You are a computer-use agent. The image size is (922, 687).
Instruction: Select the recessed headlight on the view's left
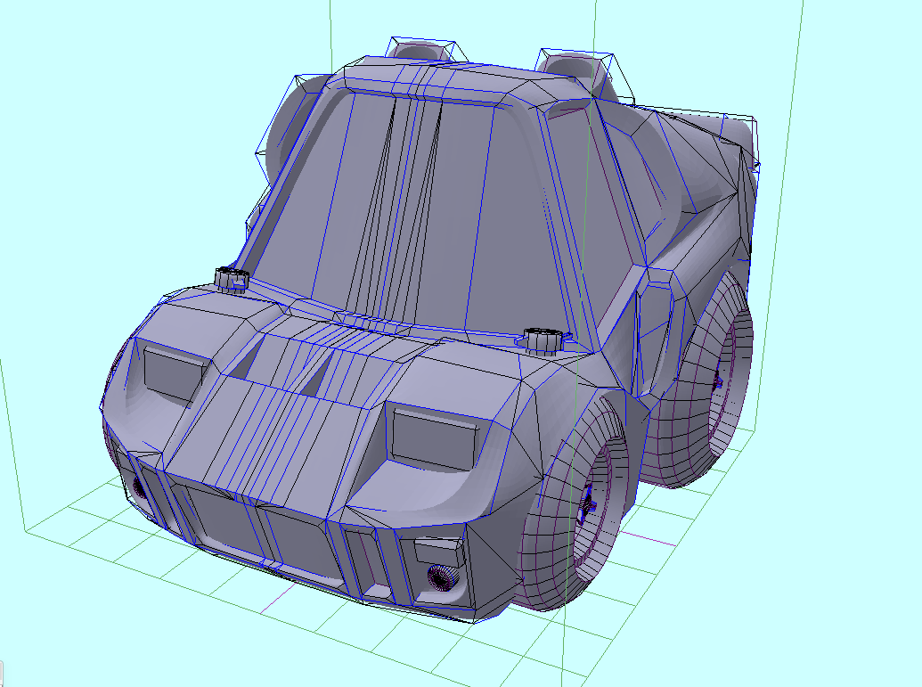tap(173, 371)
